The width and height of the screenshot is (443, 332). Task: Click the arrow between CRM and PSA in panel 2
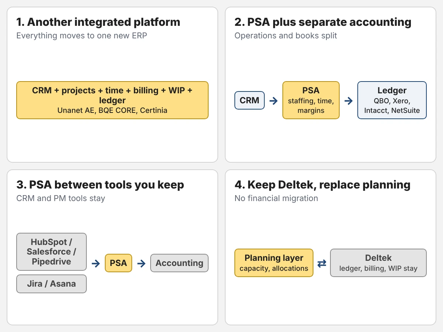274,101
